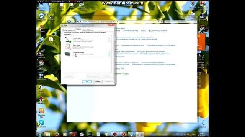This screenshot has height=137, width=245.
Task: Switch to the Воспроизведение tab
Action: (x=69, y=30)
